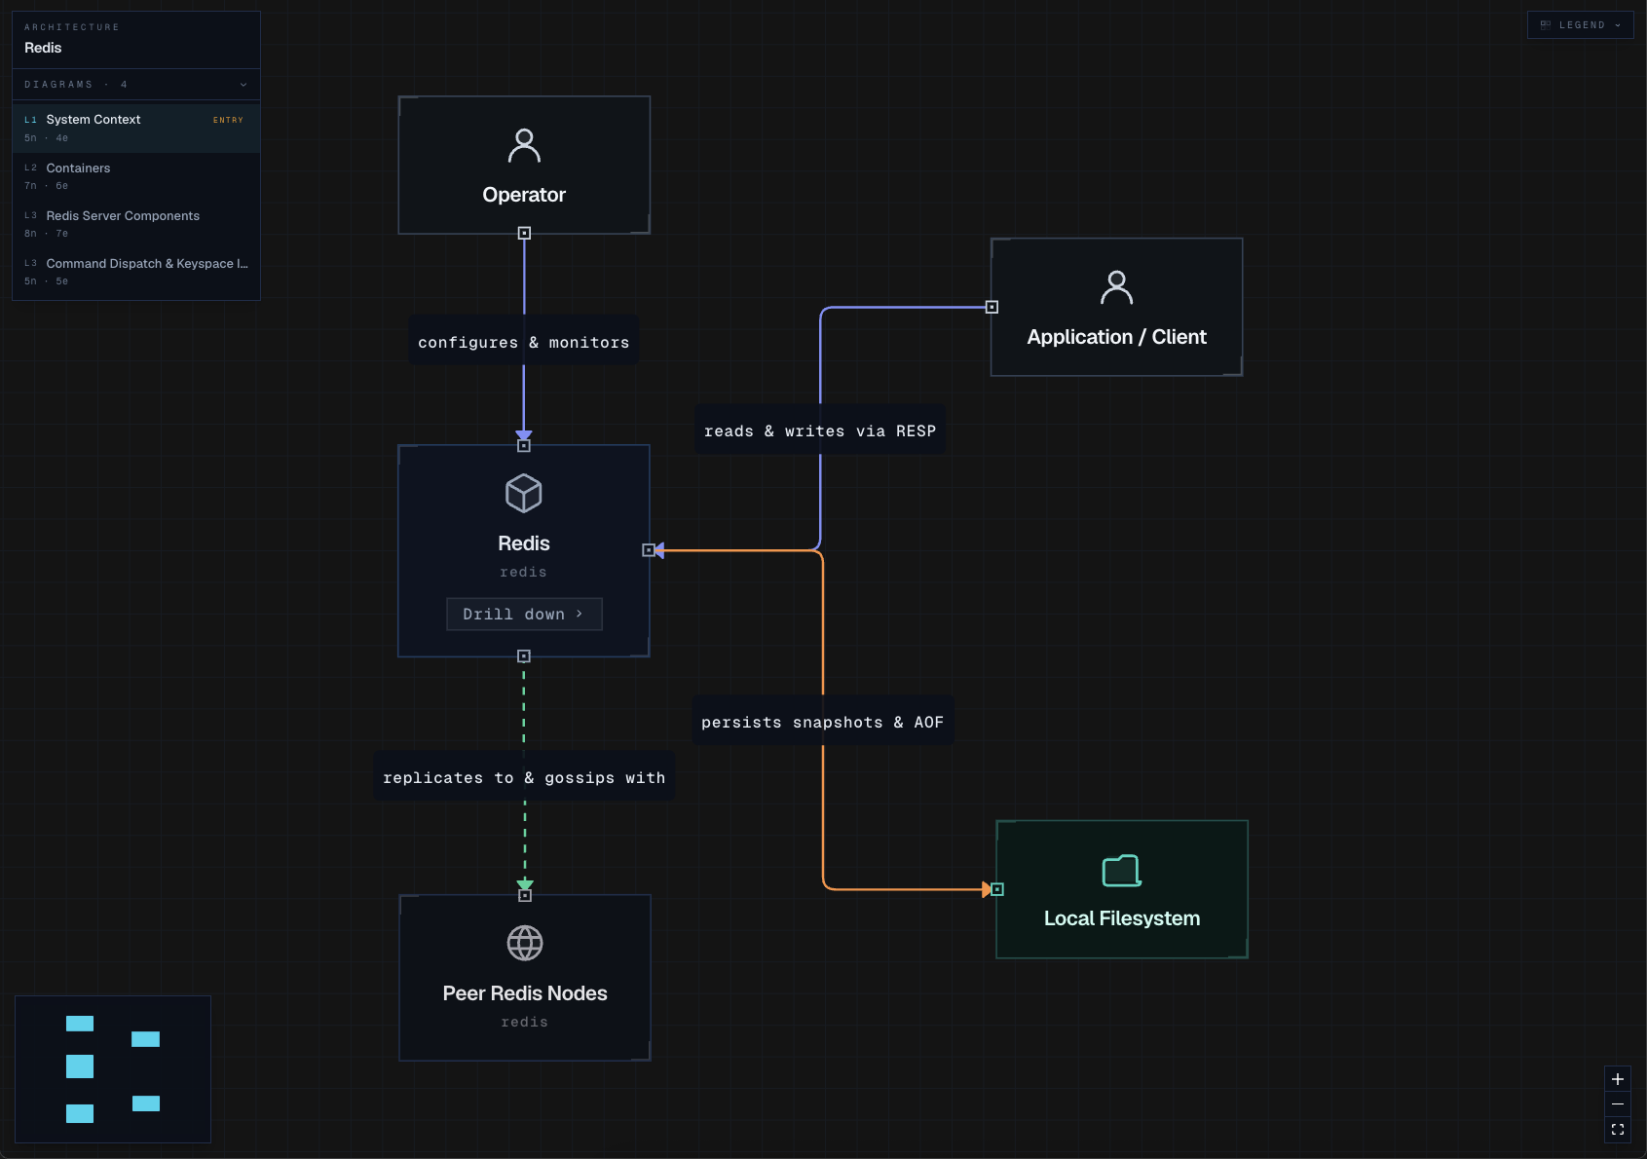Click the 'replicates to & gossips with' edge label
This screenshot has width=1647, height=1159.
coord(524,778)
